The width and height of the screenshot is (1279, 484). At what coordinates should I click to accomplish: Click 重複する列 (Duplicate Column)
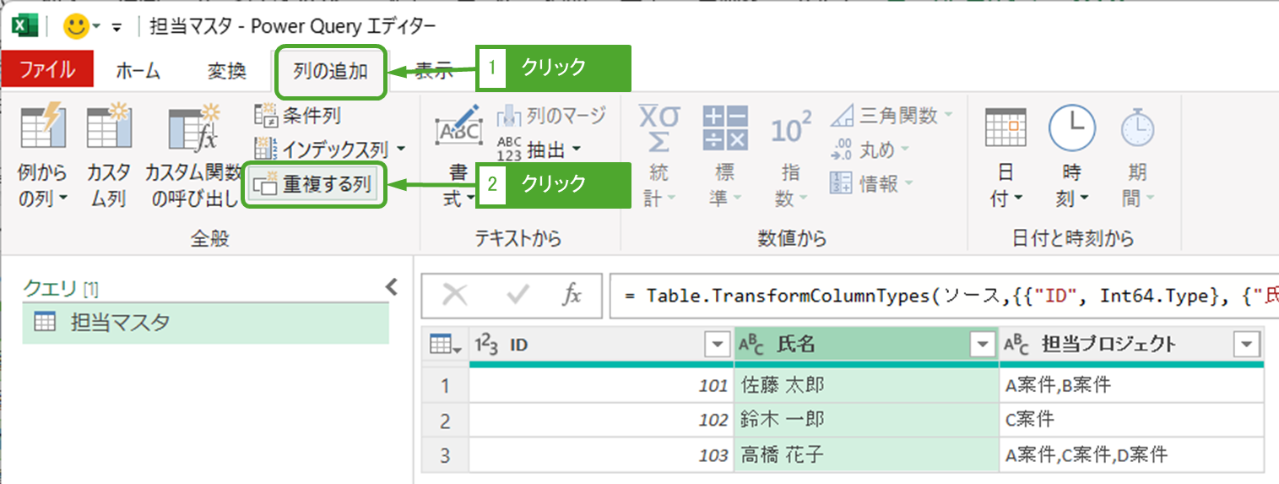(x=316, y=185)
